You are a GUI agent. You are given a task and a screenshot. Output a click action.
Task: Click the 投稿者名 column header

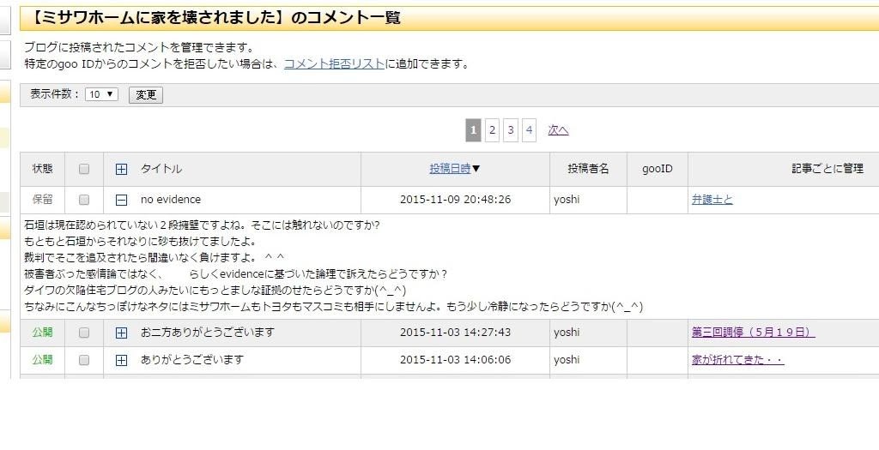tap(588, 169)
